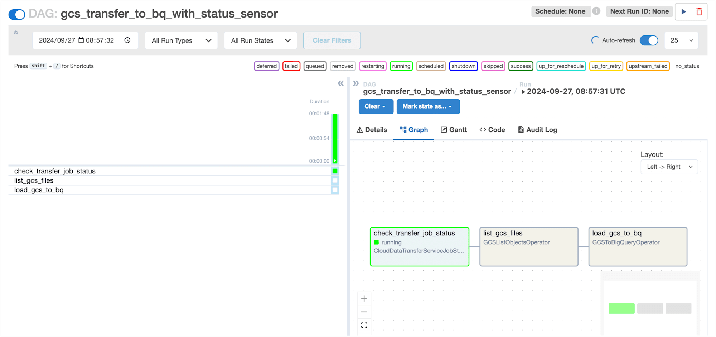The height and width of the screenshot is (337, 716).
Task: Collapse the grid panel with left chevrons
Action: [x=340, y=83]
